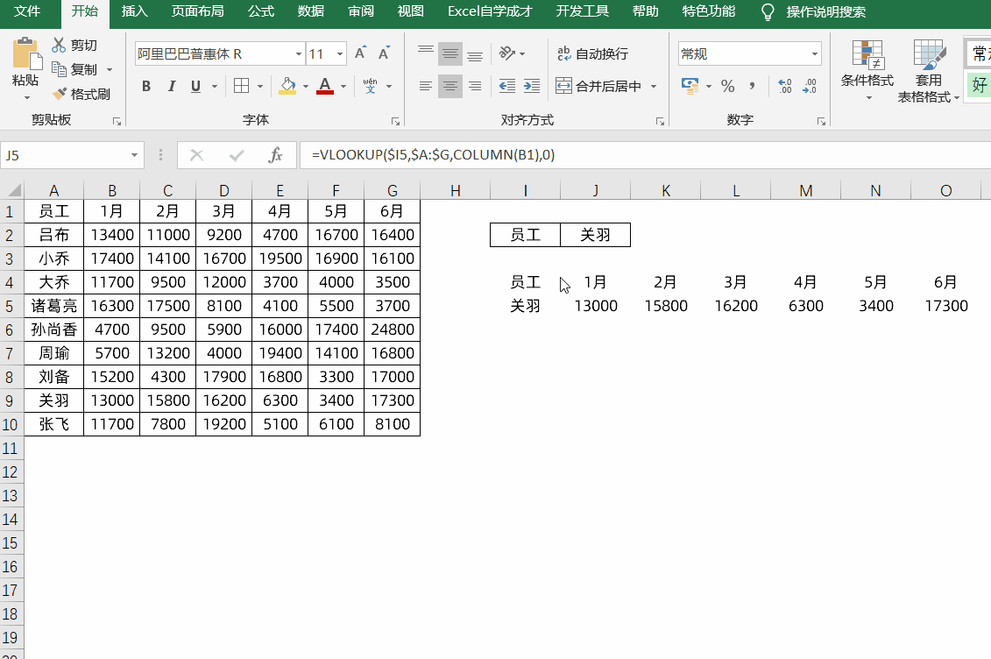Click the Name Box showing J5
Viewport: 991px width, 659px height.
[x=63, y=155]
